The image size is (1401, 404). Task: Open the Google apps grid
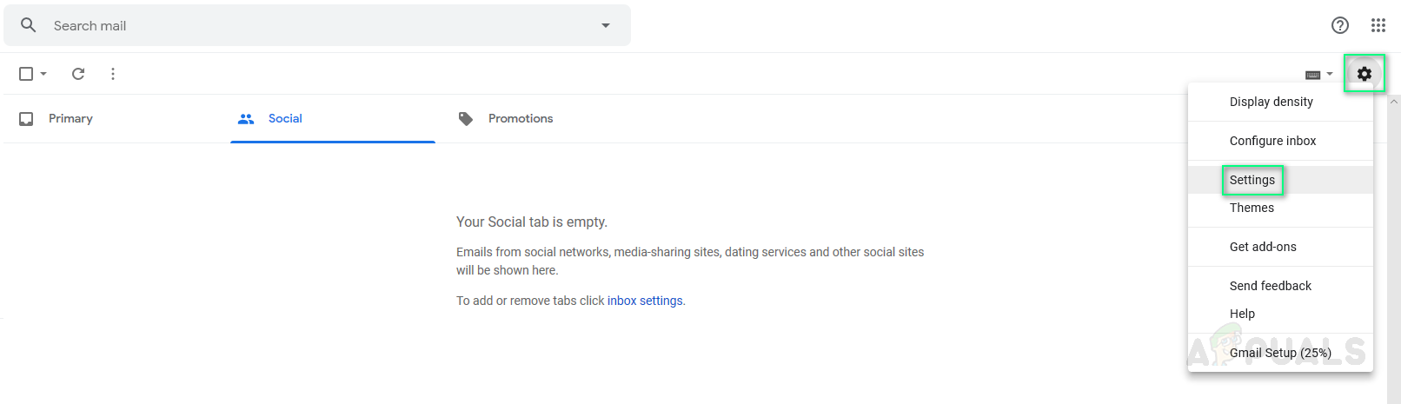[1378, 25]
